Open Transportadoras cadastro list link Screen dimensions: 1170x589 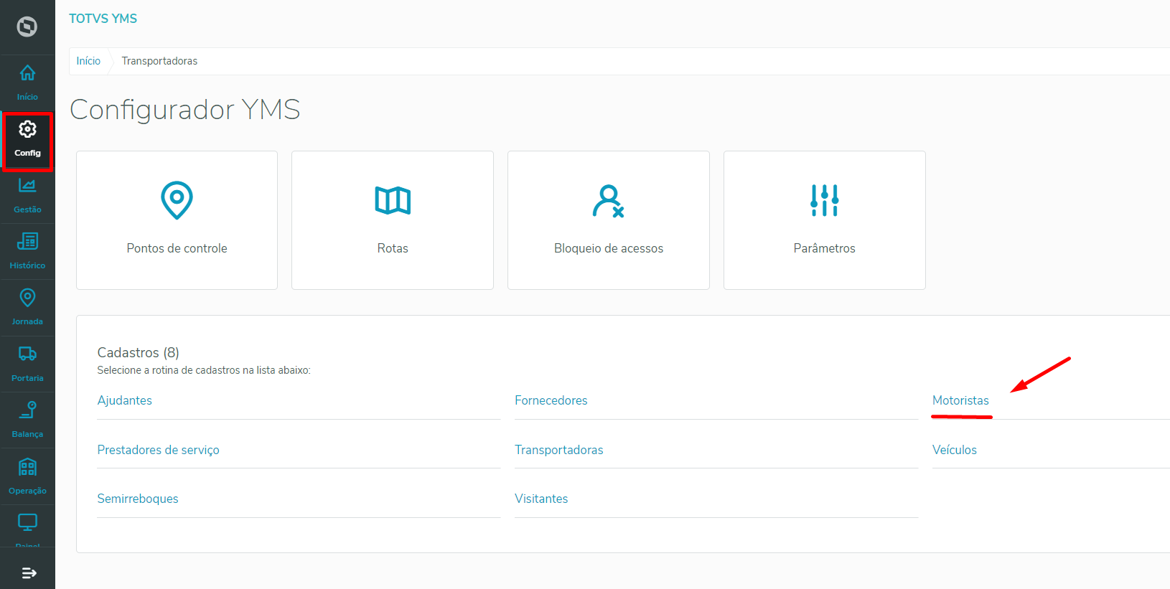[559, 450]
